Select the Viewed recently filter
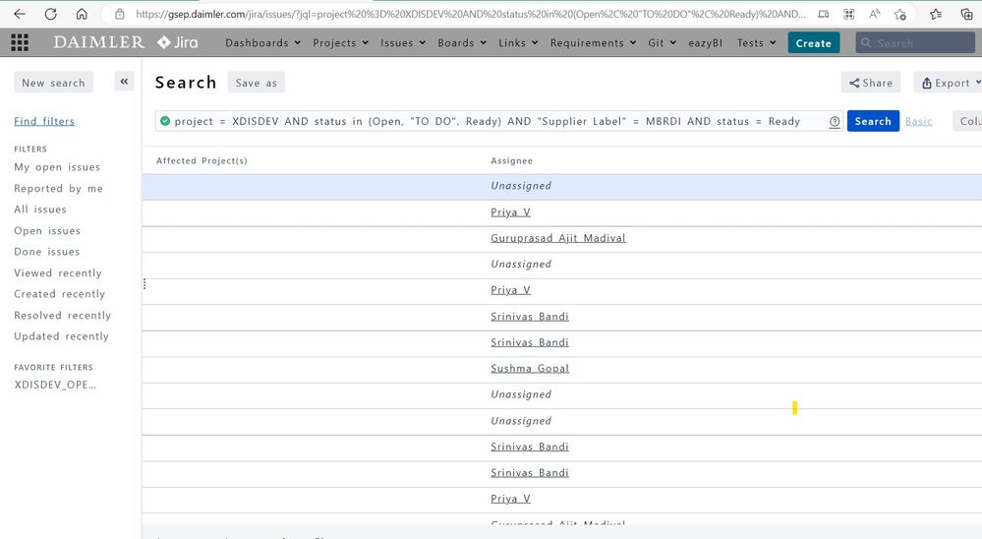The width and height of the screenshot is (982, 539). click(x=58, y=272)
